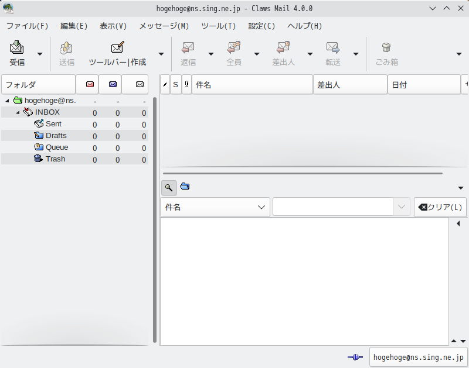Open the 差出人 dropdown arrow
Viewport: 469px width, 368px height.
(310, 54)
